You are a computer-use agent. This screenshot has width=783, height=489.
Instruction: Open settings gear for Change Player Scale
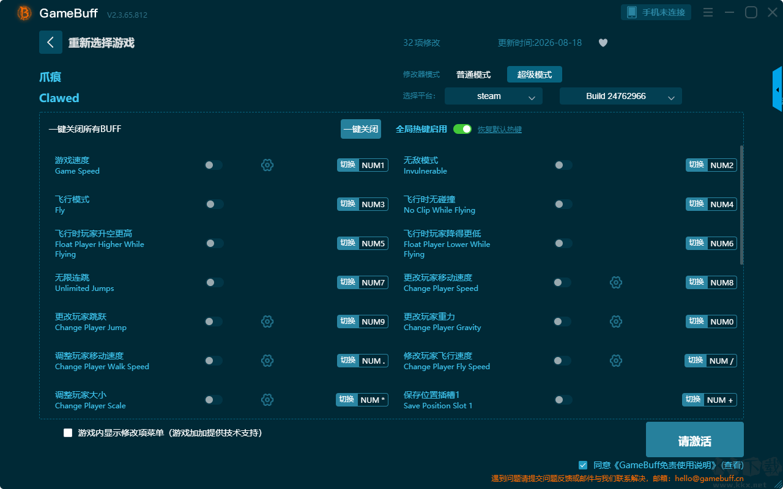pyautogui.click(x=267, y=400)
